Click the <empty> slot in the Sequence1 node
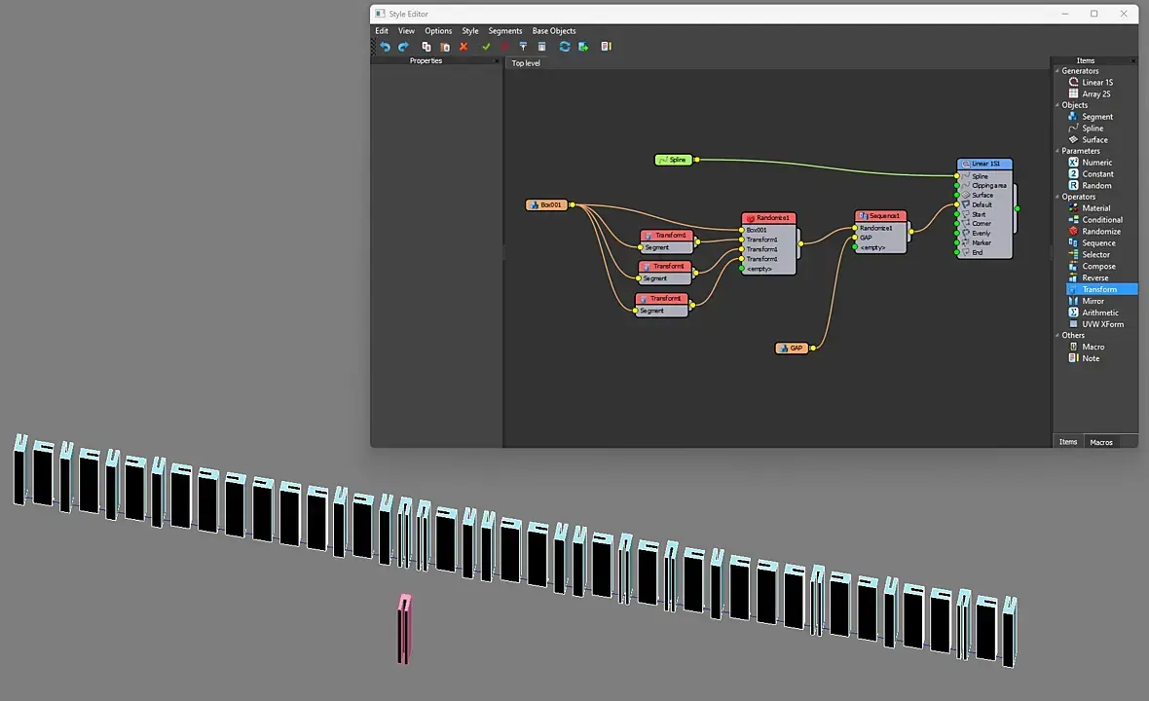The height and width of the screenshot is (701, 1149). 880,247
